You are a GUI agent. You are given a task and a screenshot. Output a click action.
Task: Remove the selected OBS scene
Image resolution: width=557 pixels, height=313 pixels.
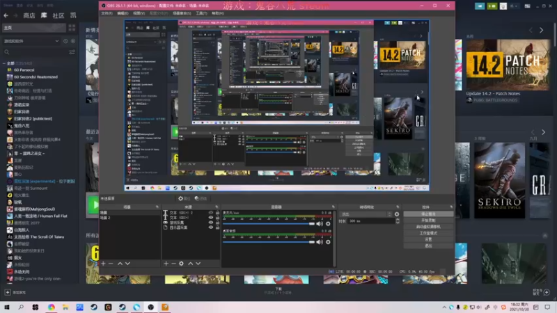(x=111, y=264)
